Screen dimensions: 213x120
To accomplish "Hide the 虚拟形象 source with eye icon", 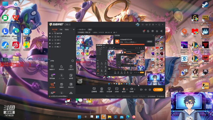I will (50, 33).
